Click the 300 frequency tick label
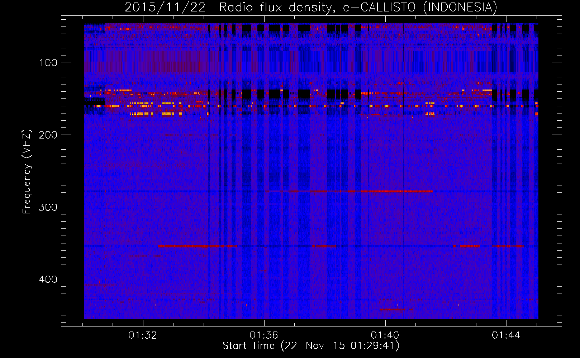The height and width of the screenshot is (358, 580). click(x=48, y=207)
